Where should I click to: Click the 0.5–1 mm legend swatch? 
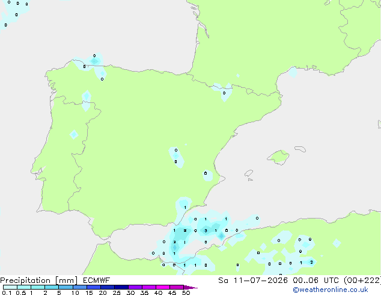tap(24, 287)
